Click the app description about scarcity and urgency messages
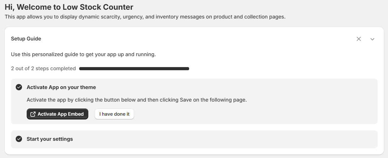 [x=145, y=17]
